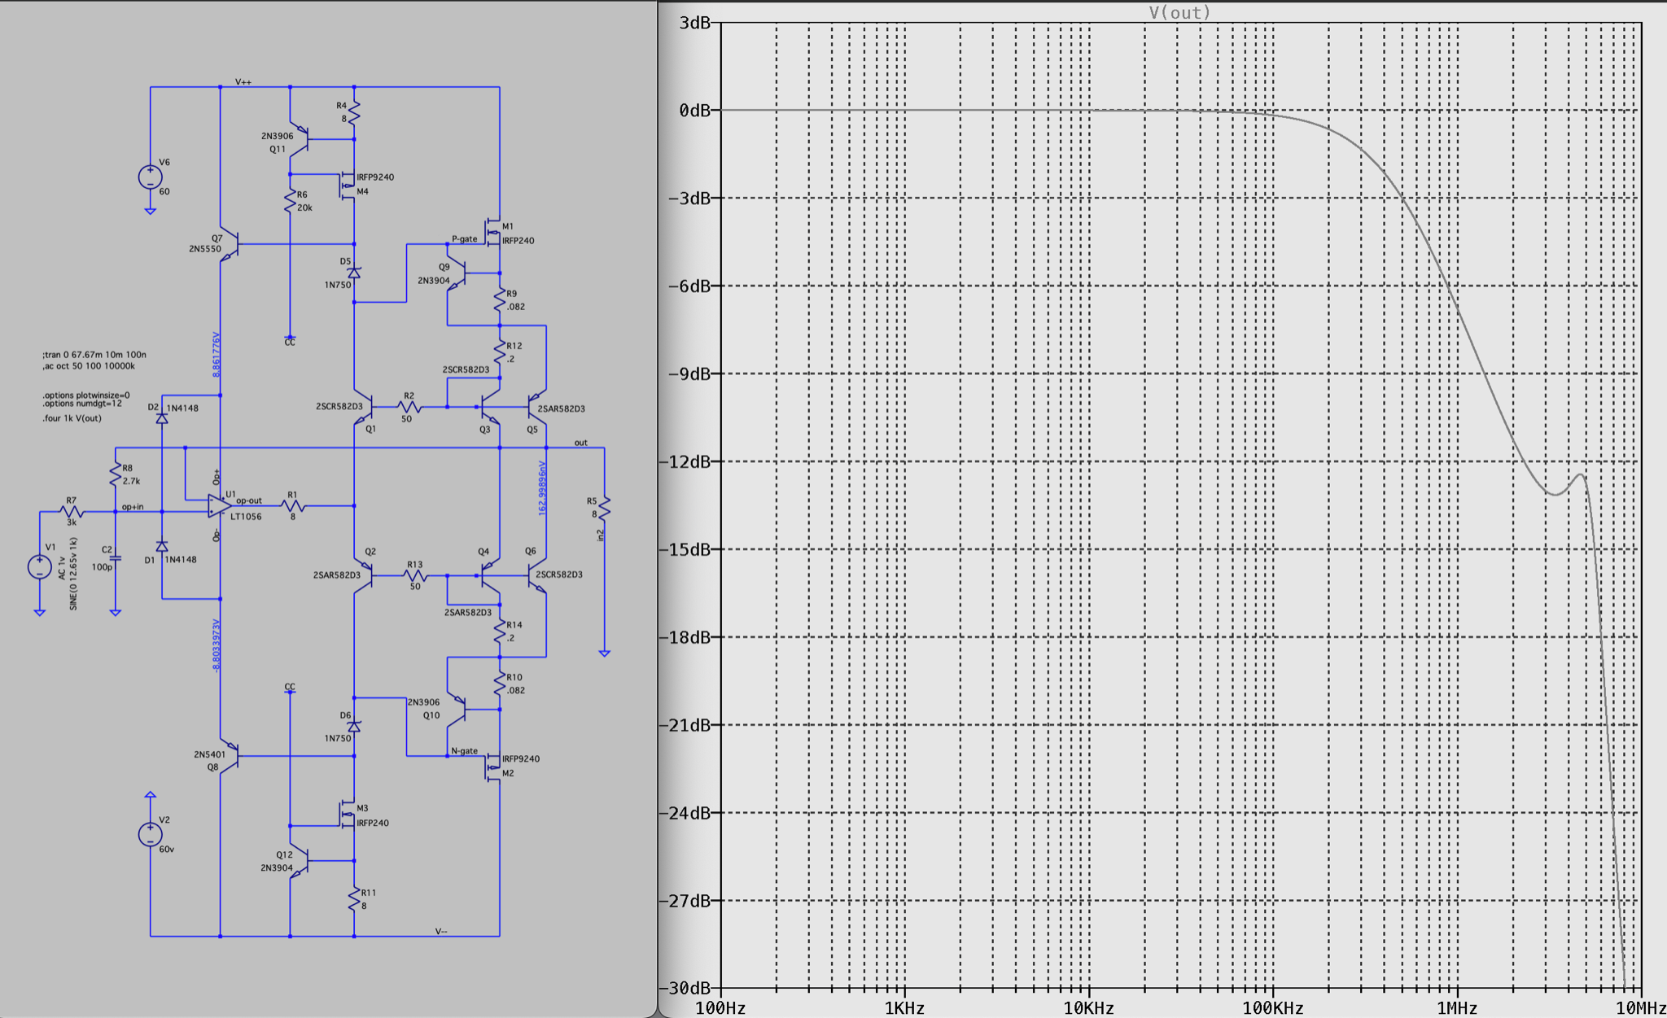Select the 'op+in' net label
This screenshot has height=1018, width=1667.
[x=133, y=507]
